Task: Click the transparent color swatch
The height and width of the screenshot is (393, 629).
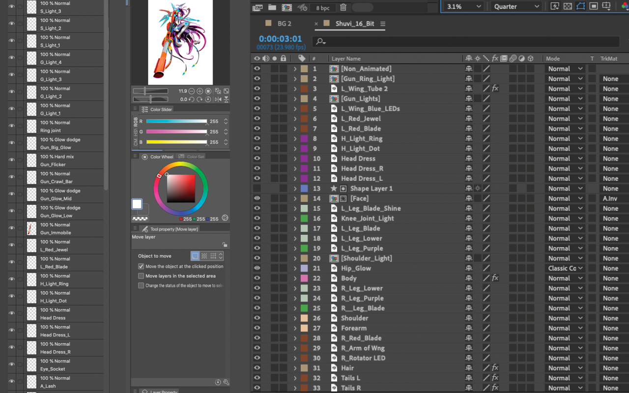Action: point(140,219)
